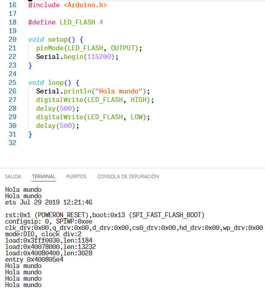Click the #define LED_FLASH 4 line
Viewport: 265px width, 288px height.
[x=66, y=22]
